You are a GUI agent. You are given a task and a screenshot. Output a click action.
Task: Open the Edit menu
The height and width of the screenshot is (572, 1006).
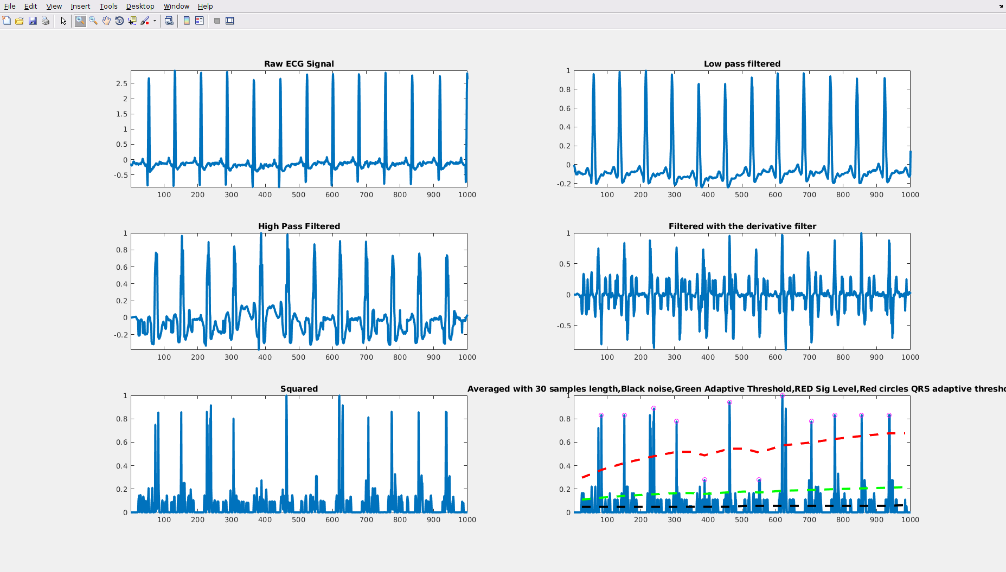pos(30,6)
